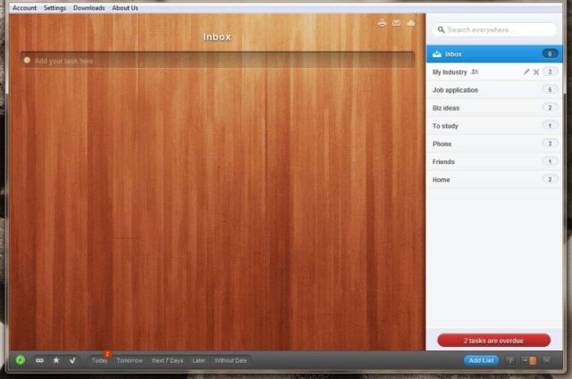Click the 2 tasks are overdue button

click(x=493, y=341)
